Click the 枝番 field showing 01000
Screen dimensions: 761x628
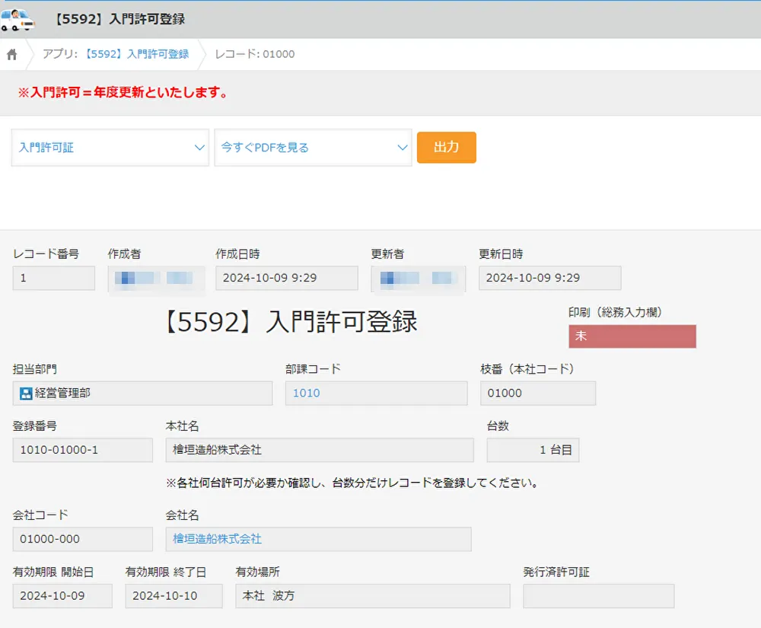point(537,393)
